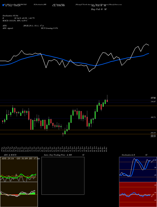Click the Avg Vol: 0 M label

[x=99, y=6]
